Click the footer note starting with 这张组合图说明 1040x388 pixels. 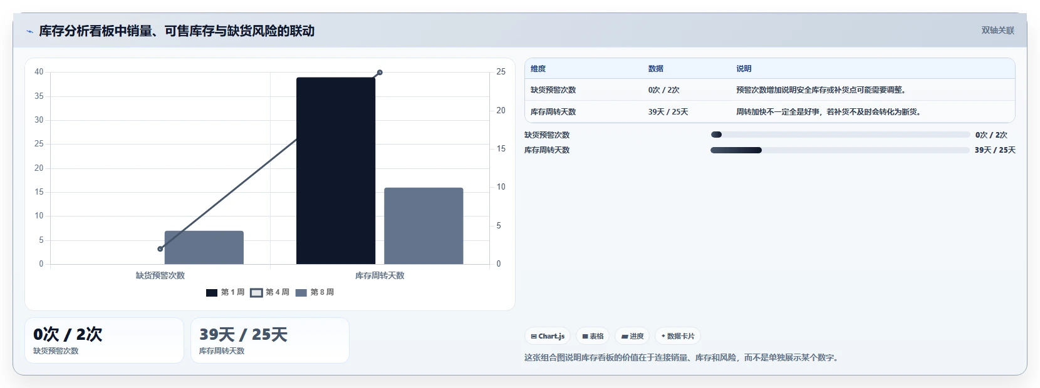pos(683,358)
